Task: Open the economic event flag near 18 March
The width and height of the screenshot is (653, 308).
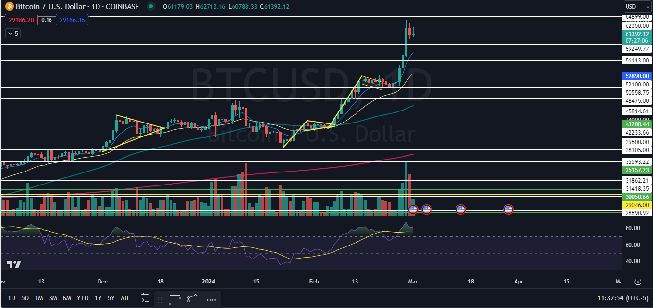Action: point(460,209)
